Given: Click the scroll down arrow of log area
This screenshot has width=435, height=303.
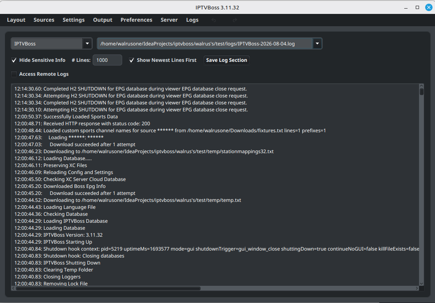Looking at the screenshot, I should tap(421, 284).
